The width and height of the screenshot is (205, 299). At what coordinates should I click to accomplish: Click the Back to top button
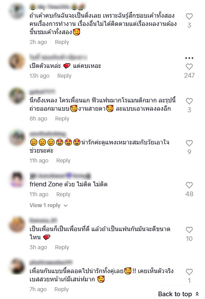pyautogui.click(x=178, y=294)
